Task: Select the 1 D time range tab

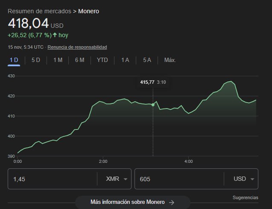Action: click(14, 60)
